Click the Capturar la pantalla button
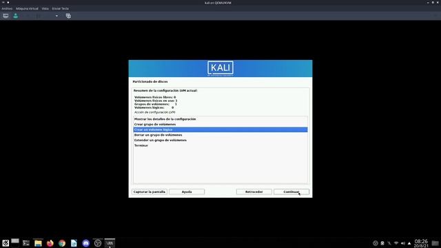Viewport: 441px width, 248px height. coord(150,192)
